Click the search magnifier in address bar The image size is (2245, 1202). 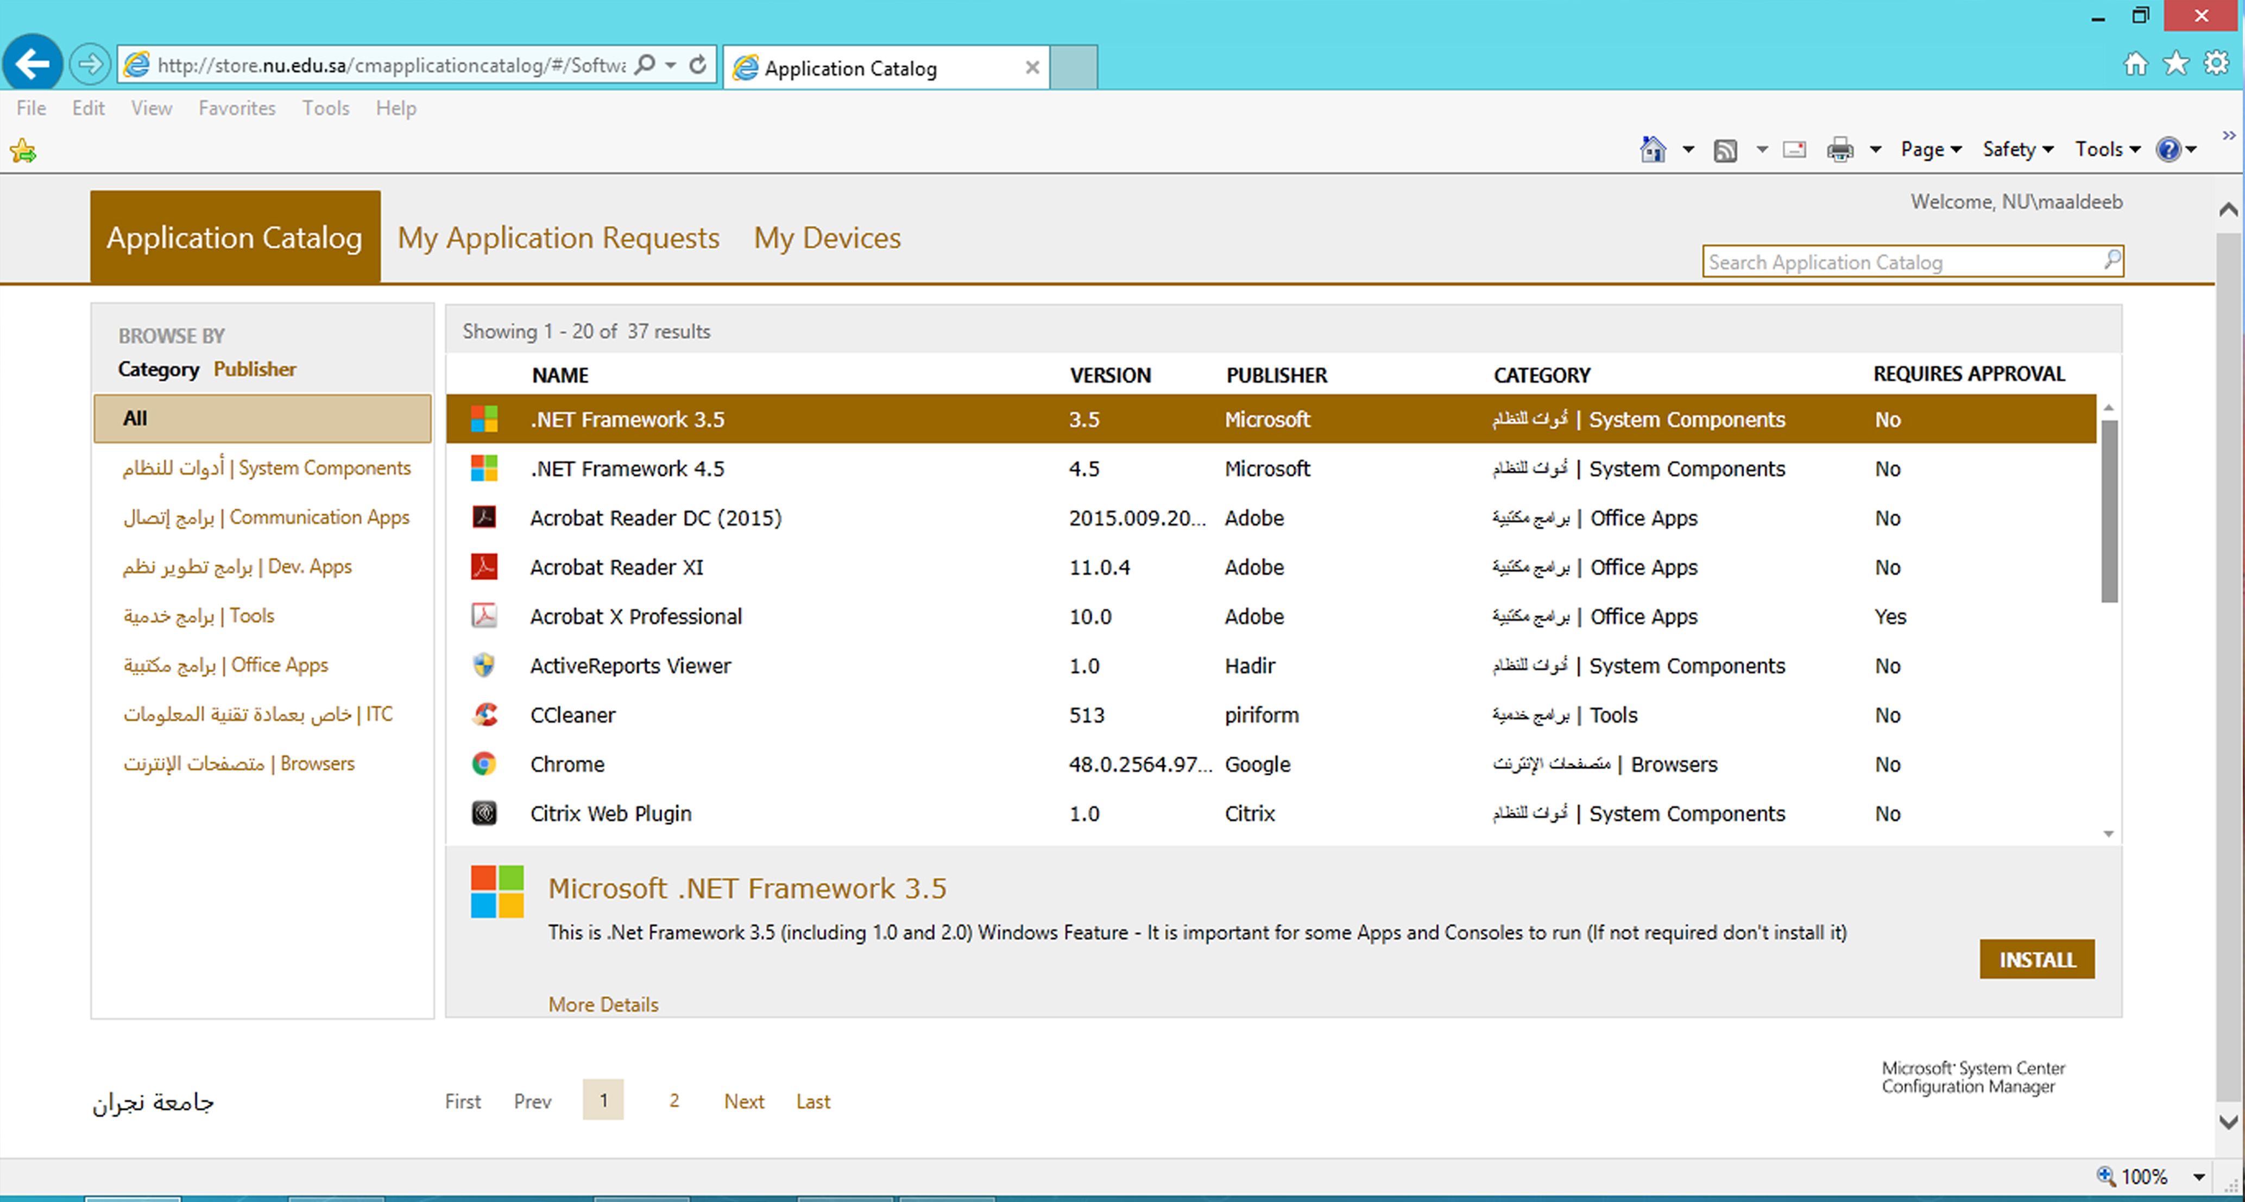[x=644, y=65]
